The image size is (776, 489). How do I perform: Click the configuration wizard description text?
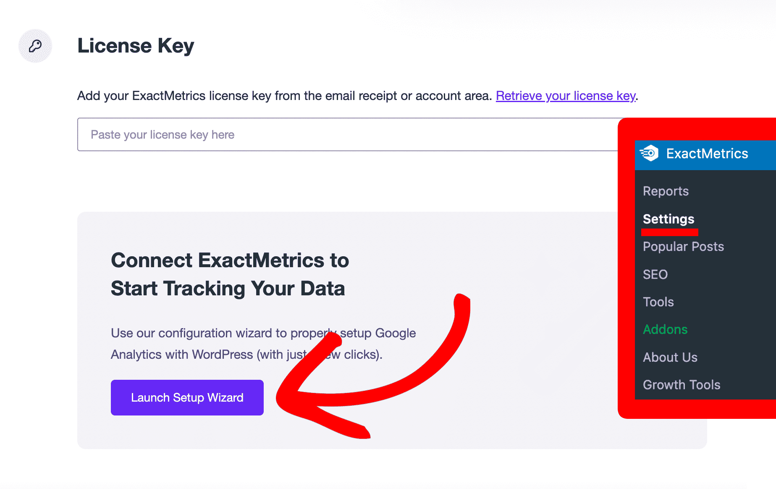[x=263, y=344]
